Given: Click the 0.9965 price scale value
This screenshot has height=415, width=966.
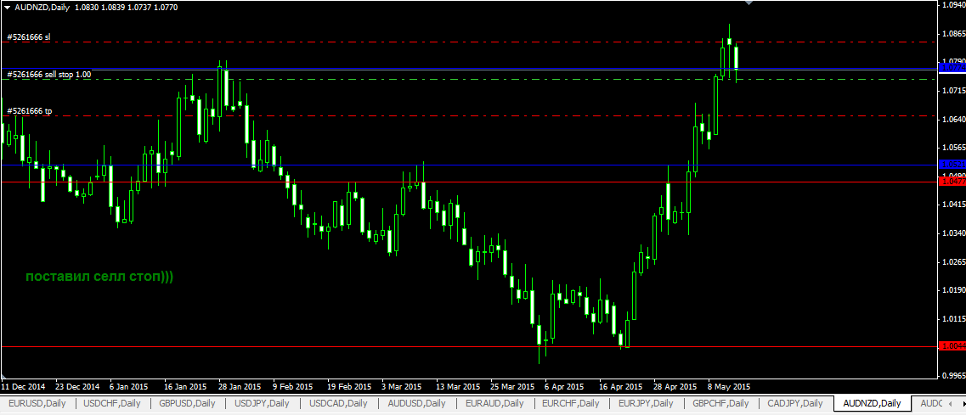Looking at the screenshot, I should coord(953,376).
